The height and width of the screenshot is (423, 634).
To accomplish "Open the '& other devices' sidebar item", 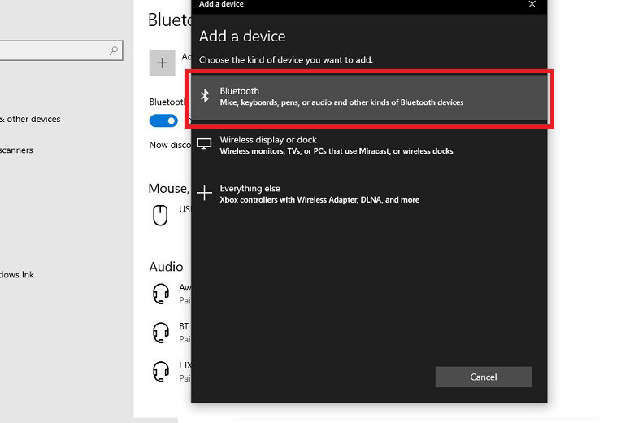I will click(x=30, y=119).
